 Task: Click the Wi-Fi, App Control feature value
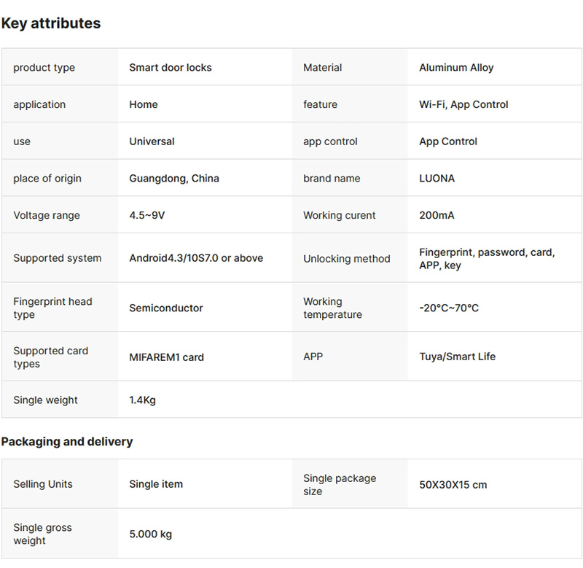[x=463, y=105]
